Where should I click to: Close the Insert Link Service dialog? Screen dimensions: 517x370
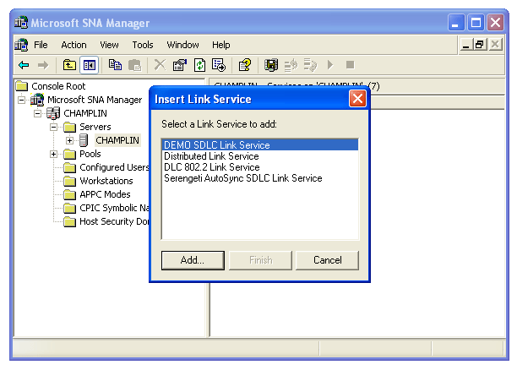point(357,99)
